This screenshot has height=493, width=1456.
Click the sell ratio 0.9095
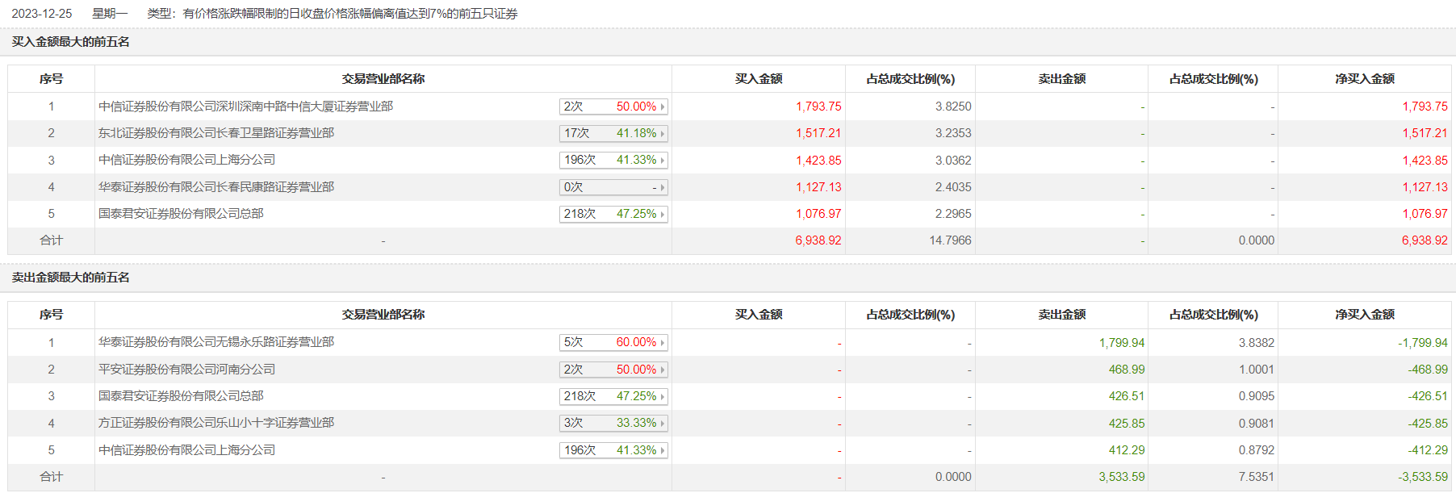(x=1257, y=396)
